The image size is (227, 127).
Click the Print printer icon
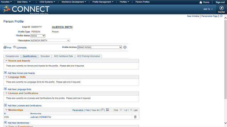pos(5,47)
